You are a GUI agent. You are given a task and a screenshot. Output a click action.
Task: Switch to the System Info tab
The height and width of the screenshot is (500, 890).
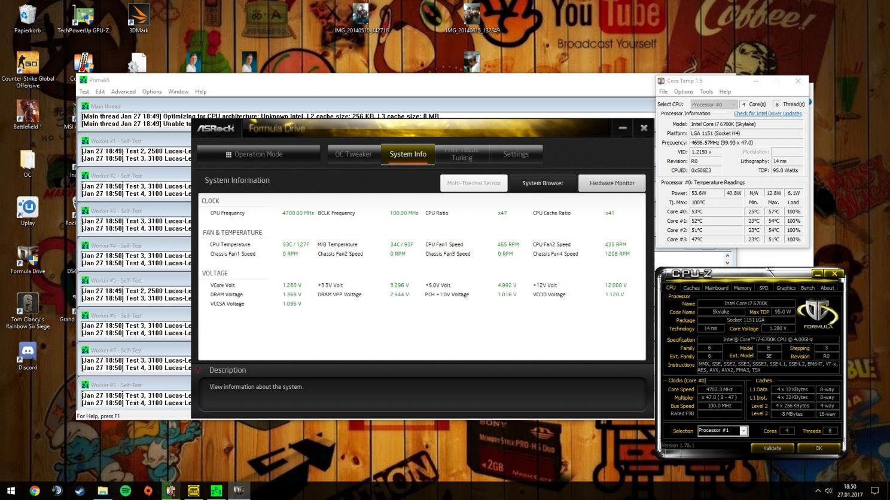click(408, 154)
